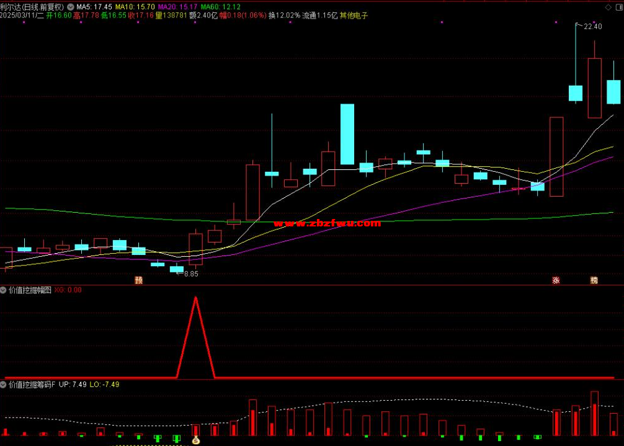The height and width of the screenshot is (446, 624).
Task: Click the XG: 0.00 indicator value
Action: tap(68, 290)
